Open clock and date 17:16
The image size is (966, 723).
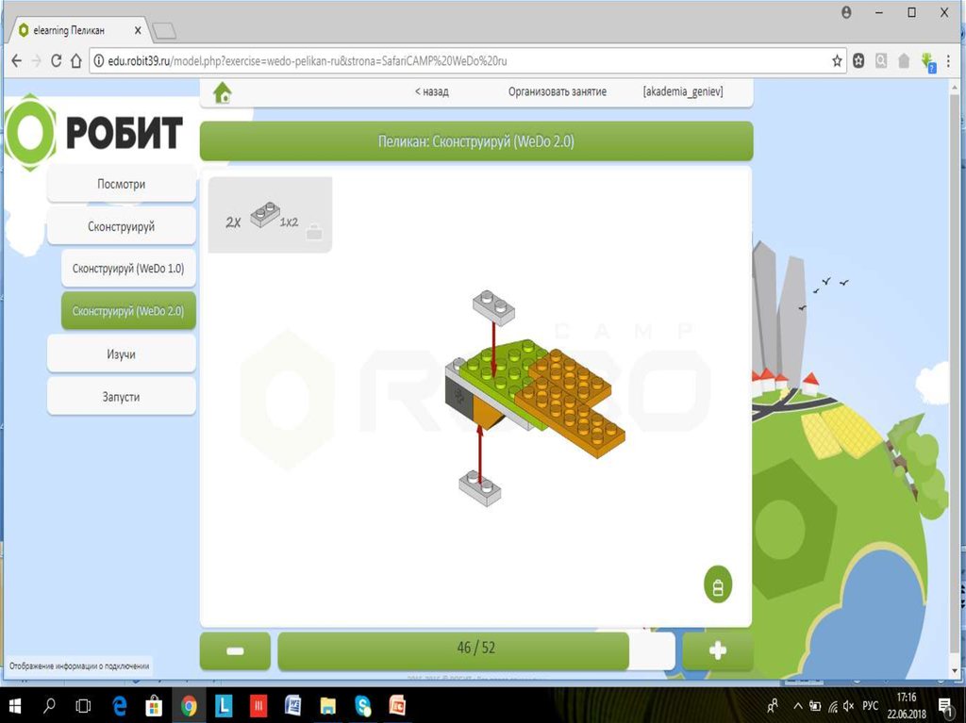tap(907, 706)
